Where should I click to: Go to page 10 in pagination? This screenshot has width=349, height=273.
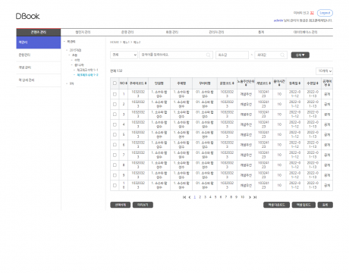pos(242,197)
